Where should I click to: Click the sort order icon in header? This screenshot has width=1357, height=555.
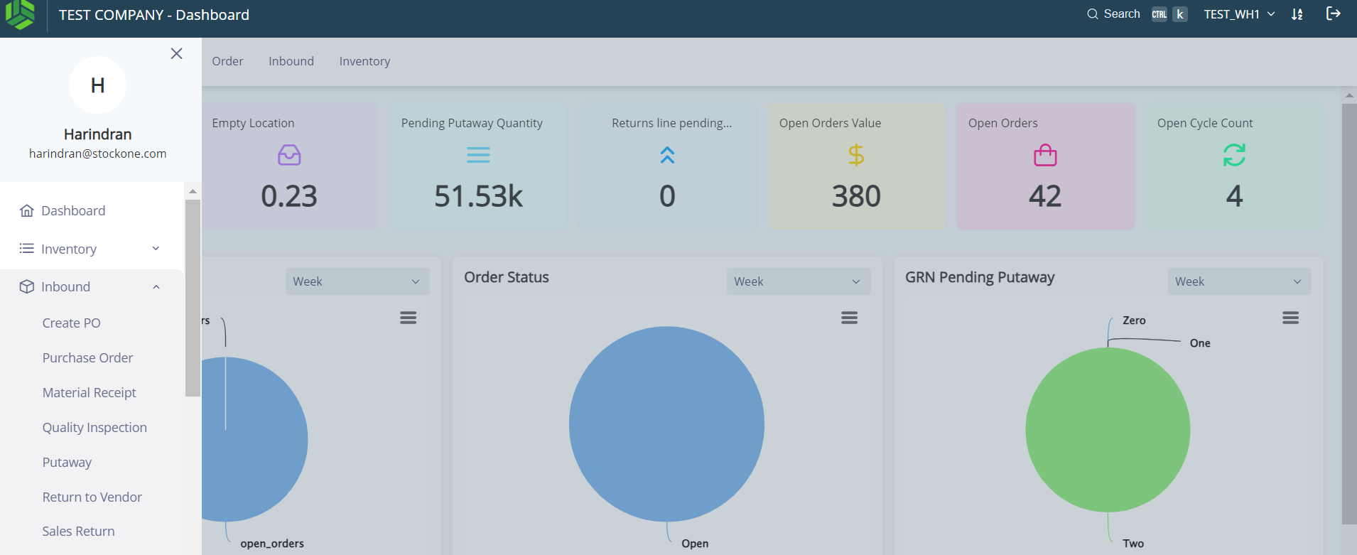coord(1297,14)
